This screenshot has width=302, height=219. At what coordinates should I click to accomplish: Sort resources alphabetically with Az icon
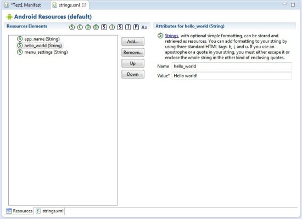pyautogui.click(x=144, y=27)
